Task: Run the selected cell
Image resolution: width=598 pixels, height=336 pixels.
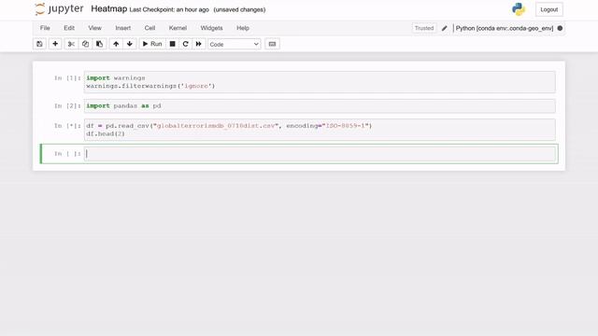Action: 152,44
